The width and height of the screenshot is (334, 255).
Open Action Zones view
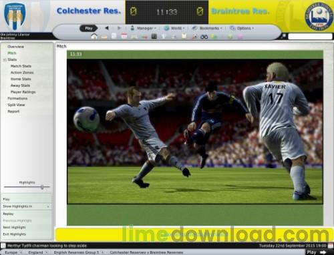[x=22, y=73]
